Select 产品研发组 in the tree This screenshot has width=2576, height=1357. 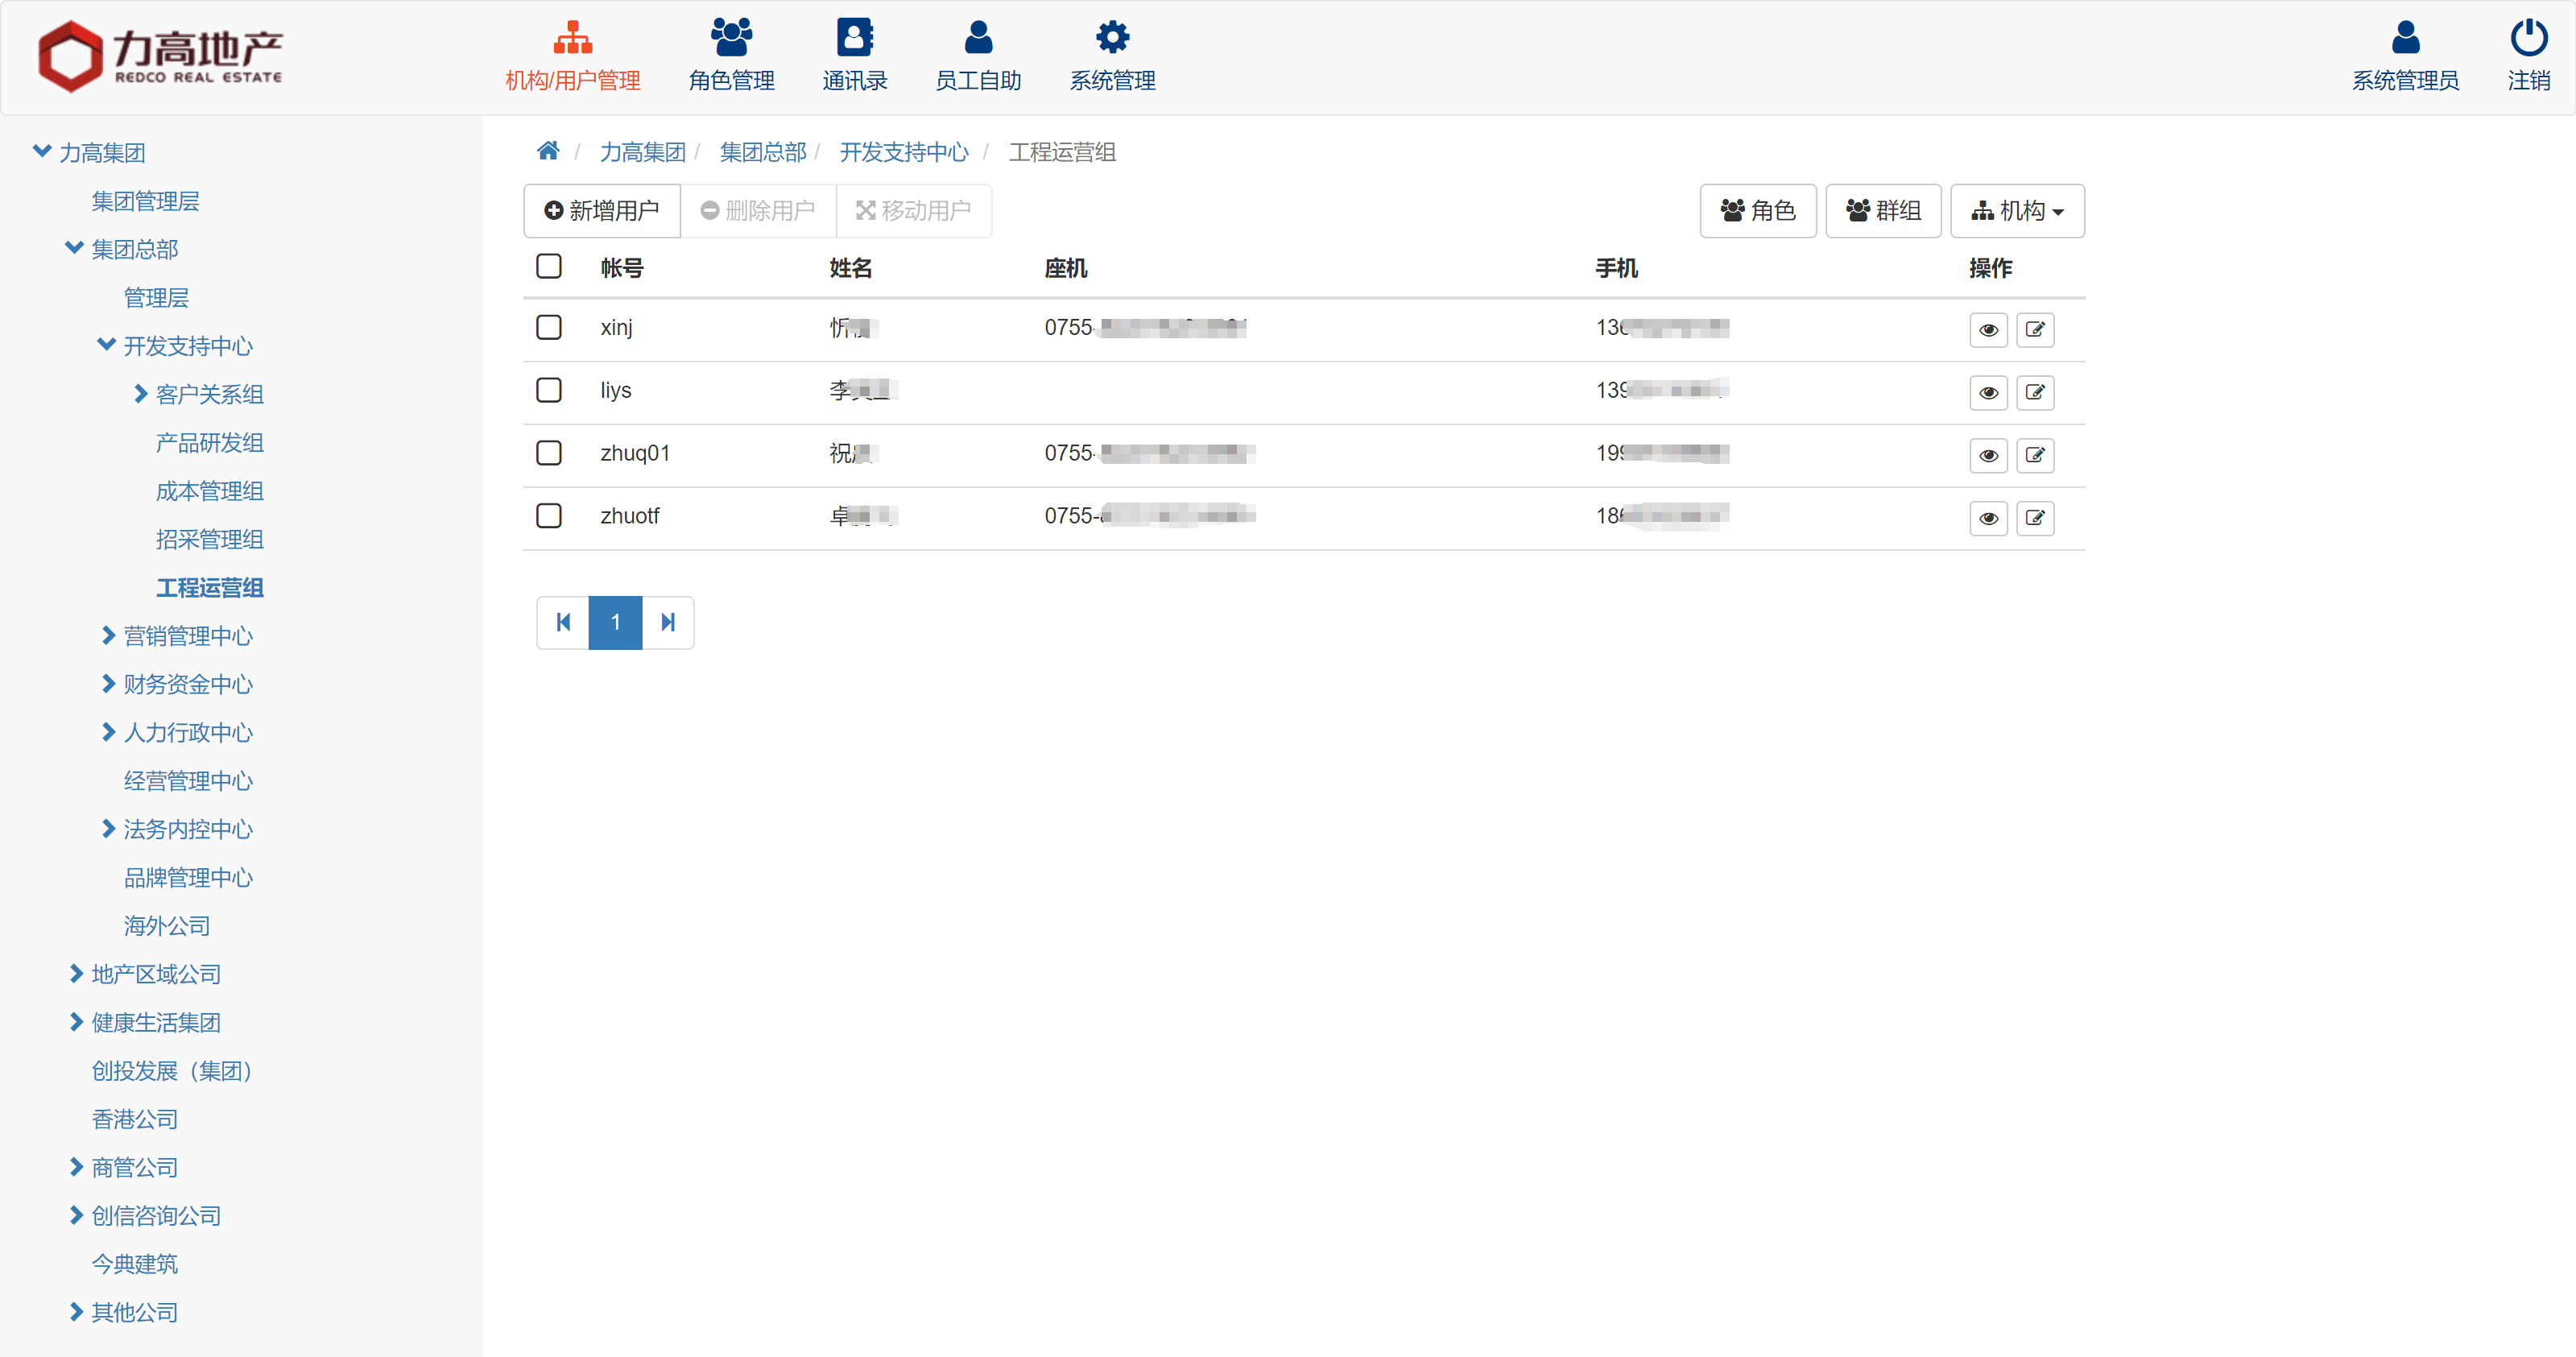pos(209,442)
